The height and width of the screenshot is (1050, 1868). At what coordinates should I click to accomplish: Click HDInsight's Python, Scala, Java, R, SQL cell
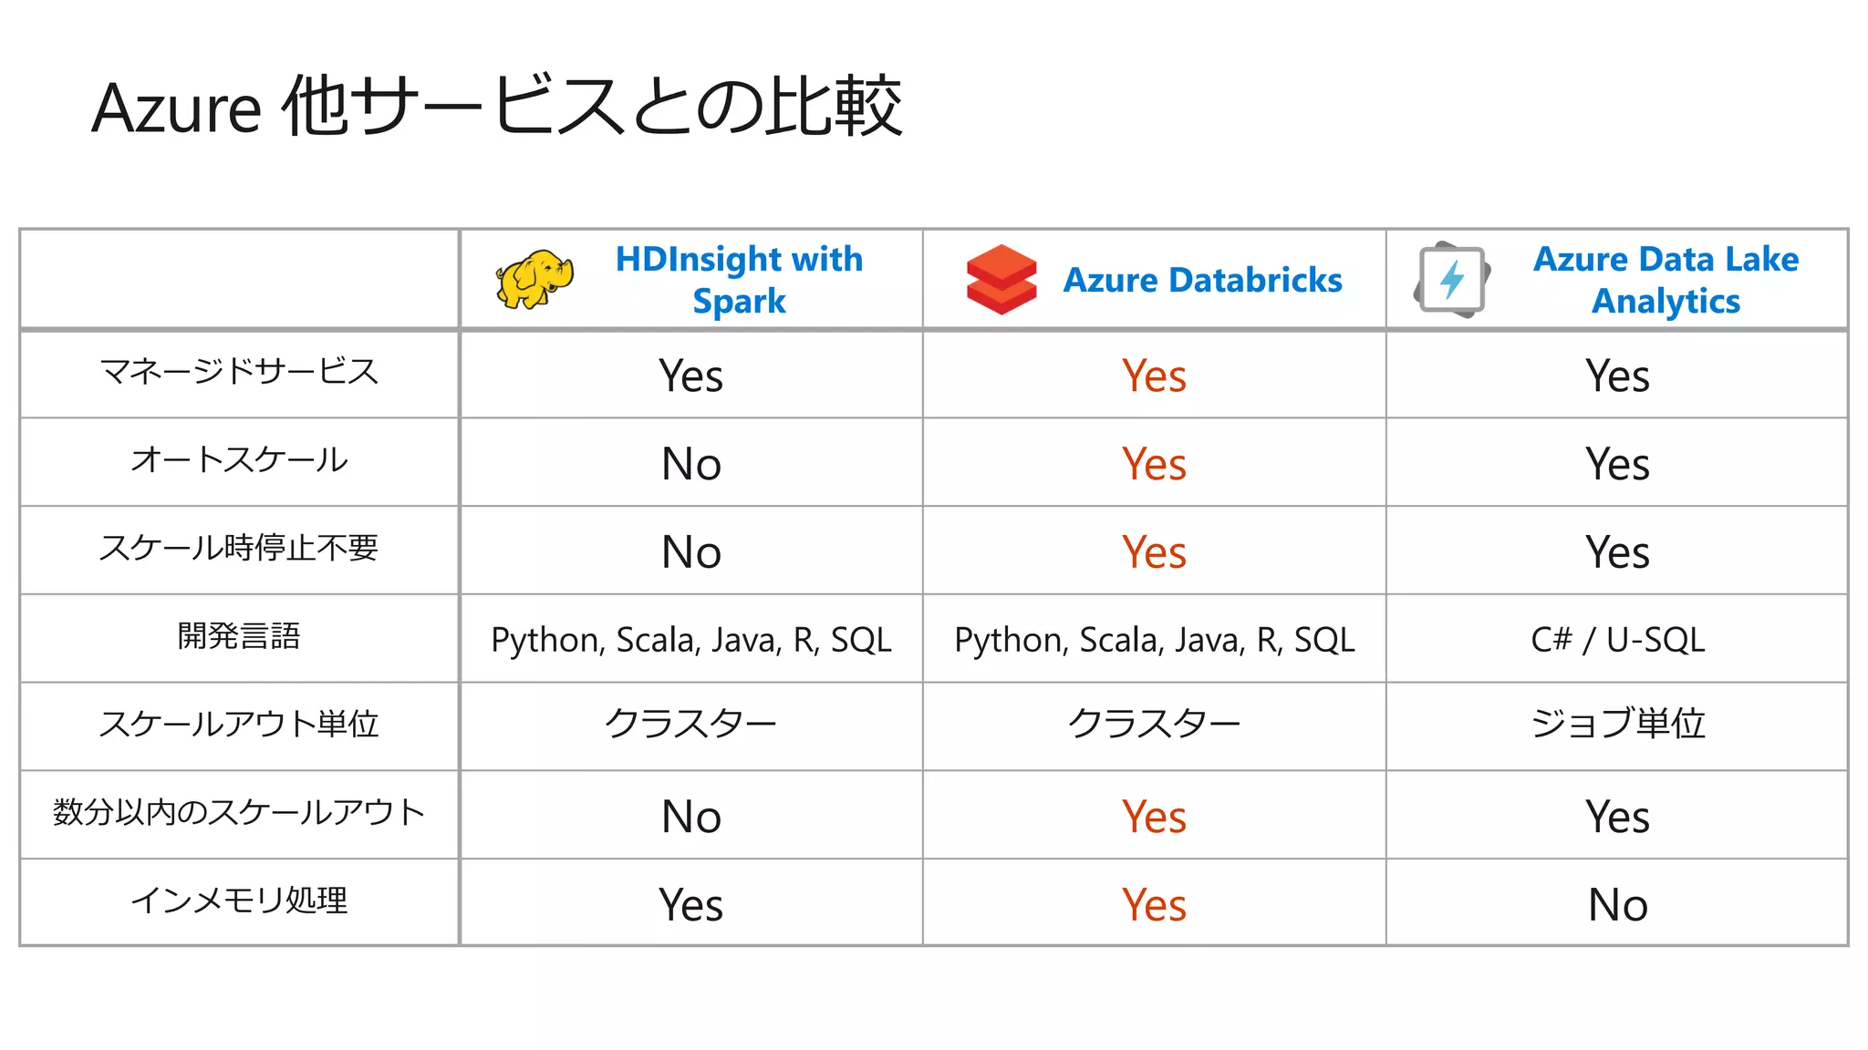pos(691,640)
